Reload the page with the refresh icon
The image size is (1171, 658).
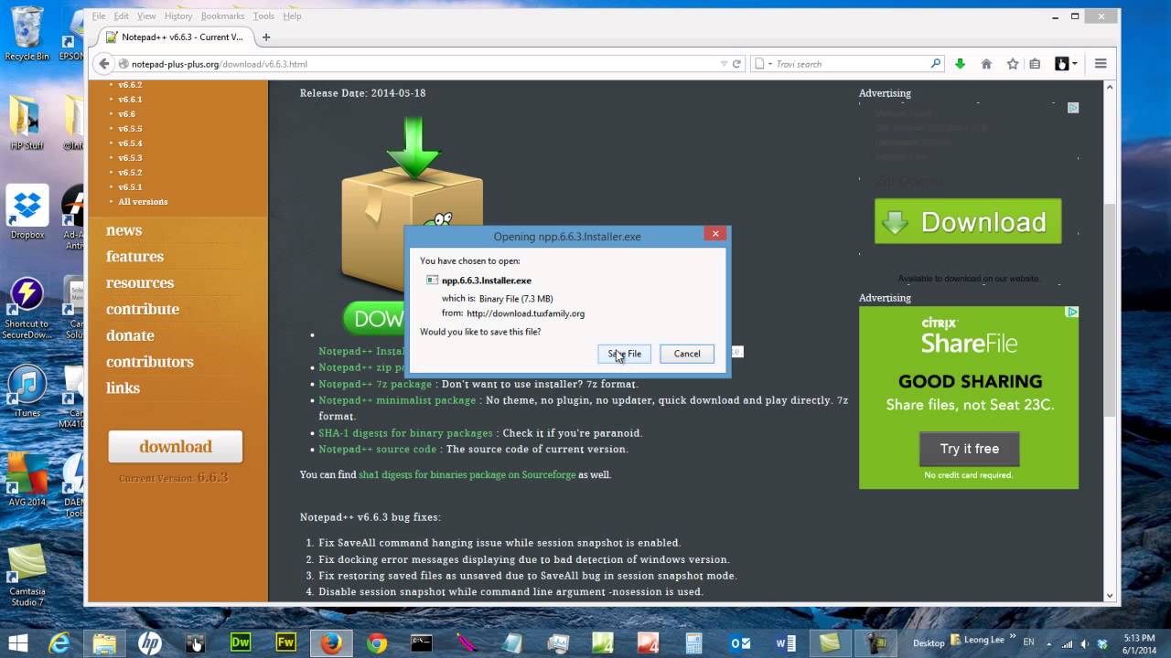point(736,64)
